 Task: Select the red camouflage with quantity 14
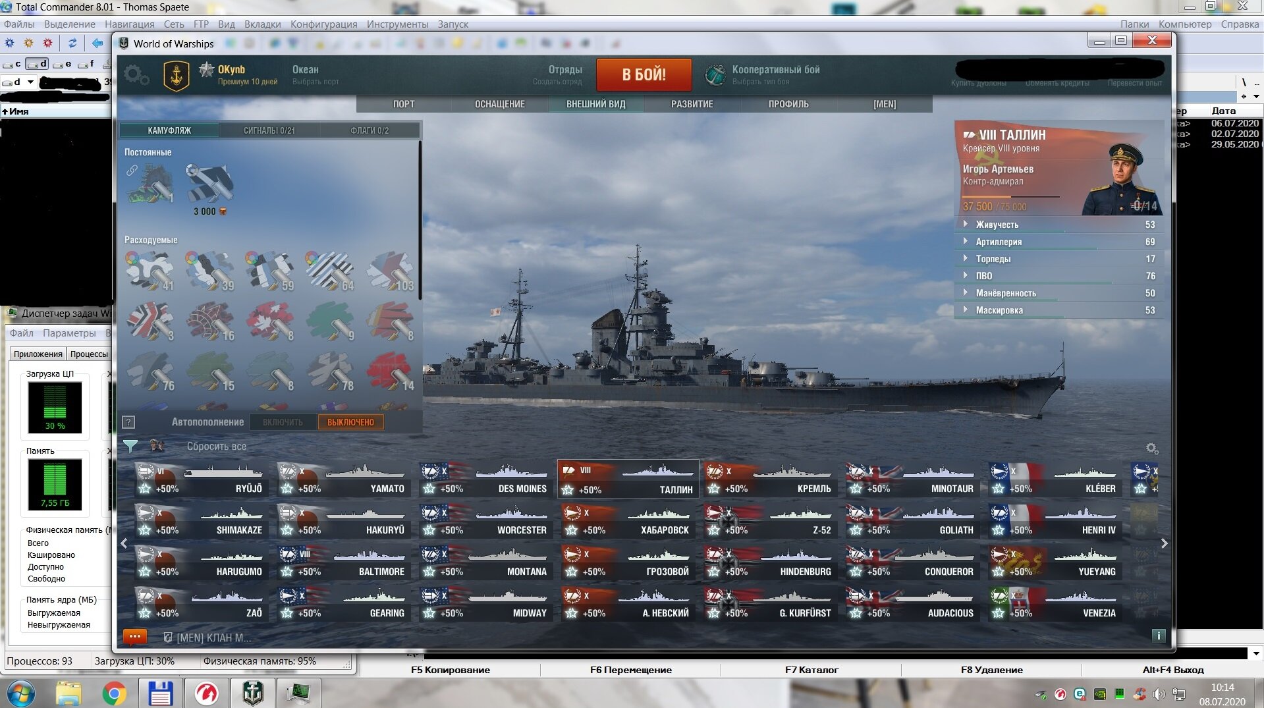click(390, 371)
